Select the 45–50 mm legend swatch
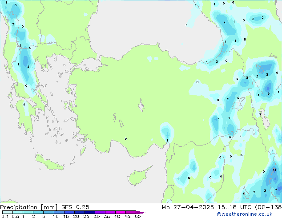282x218 pixels. coord(131,212)
